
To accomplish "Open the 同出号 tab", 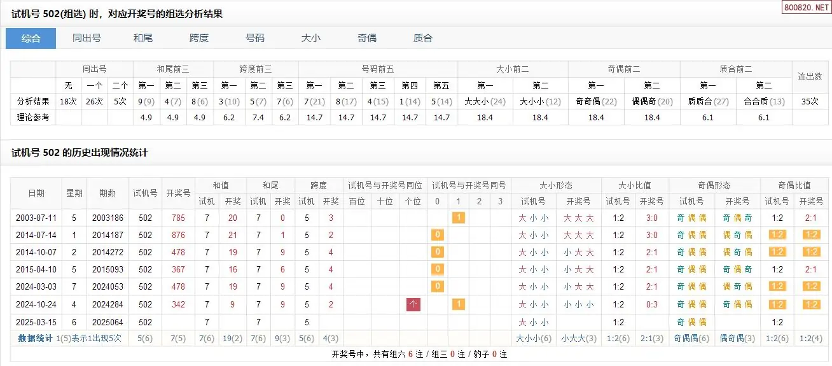I will coord(87,38).
